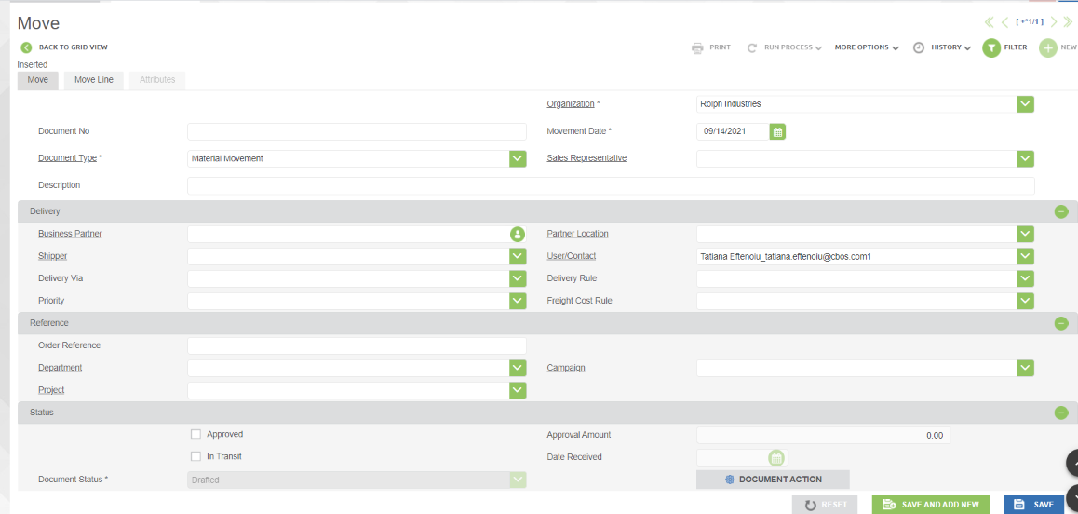This screenshot has height=514, width=1078.
Task: Click the New record plus icon
Action: point(1048,47)
